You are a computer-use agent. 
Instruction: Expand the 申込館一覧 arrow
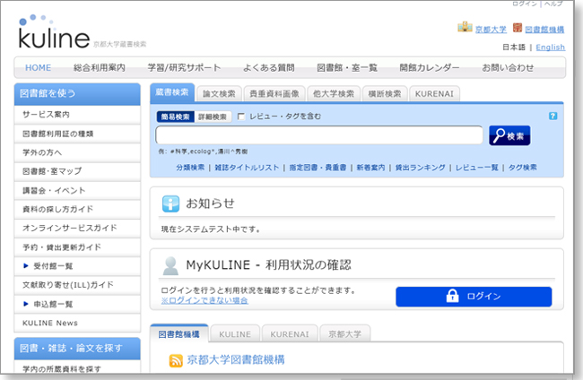pos(26,304)
